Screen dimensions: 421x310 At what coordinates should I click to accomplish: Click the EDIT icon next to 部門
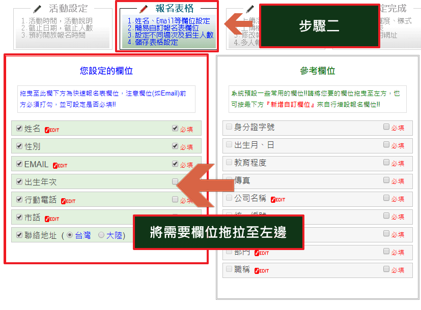(262, 253)
